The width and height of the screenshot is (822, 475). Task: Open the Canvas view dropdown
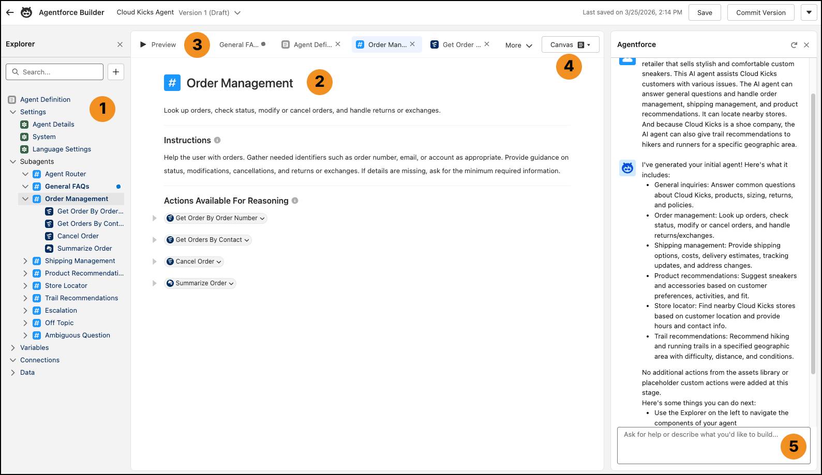(x=570, y=44)
